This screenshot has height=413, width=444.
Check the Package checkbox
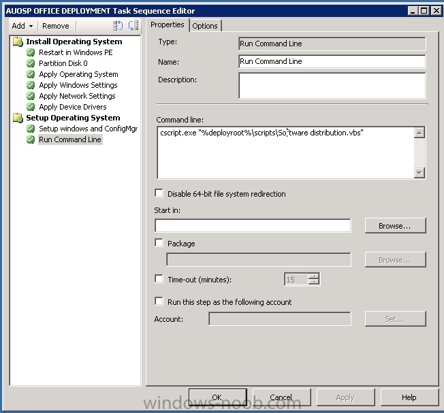click(159, 243)
